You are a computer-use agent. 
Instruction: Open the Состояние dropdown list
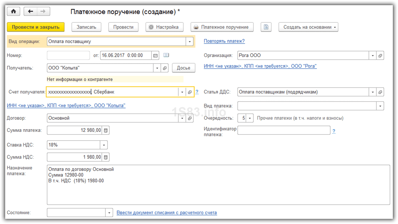(109, 213)
